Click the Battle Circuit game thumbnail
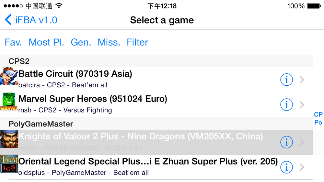 [9, 76]
